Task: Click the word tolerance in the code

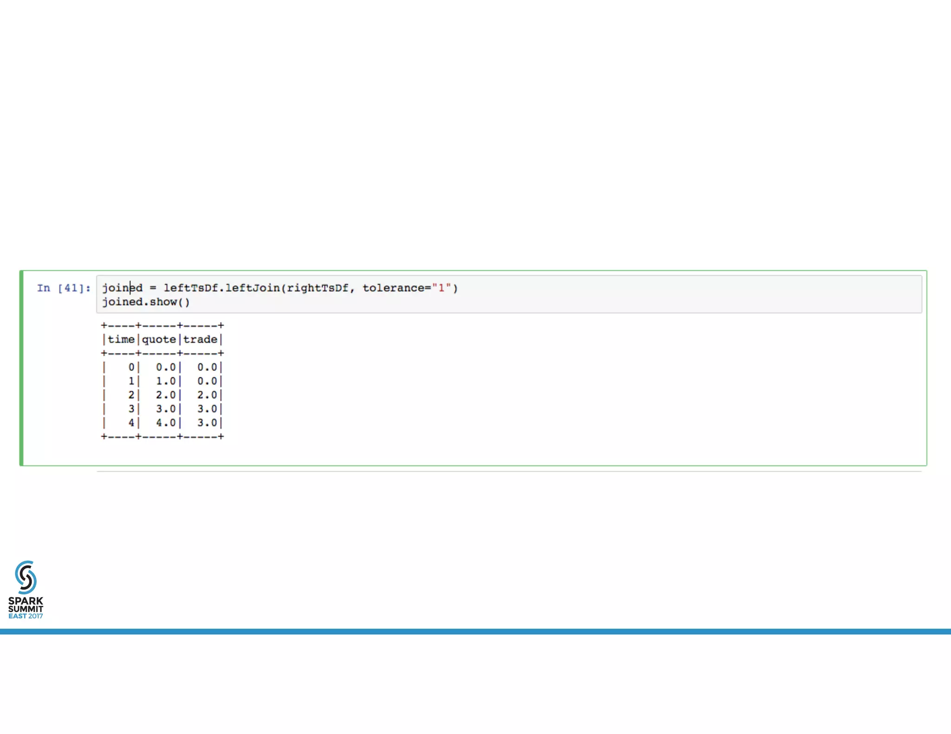Action: pyautogui.click(x=393, y=288)
